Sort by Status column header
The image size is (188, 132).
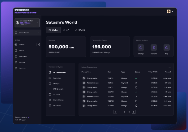pos(137,72)
